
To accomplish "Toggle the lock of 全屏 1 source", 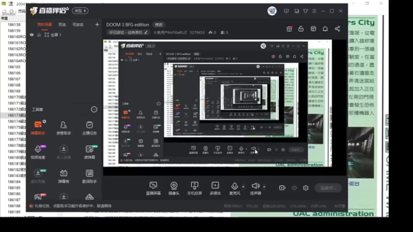I will coord(39,35).
